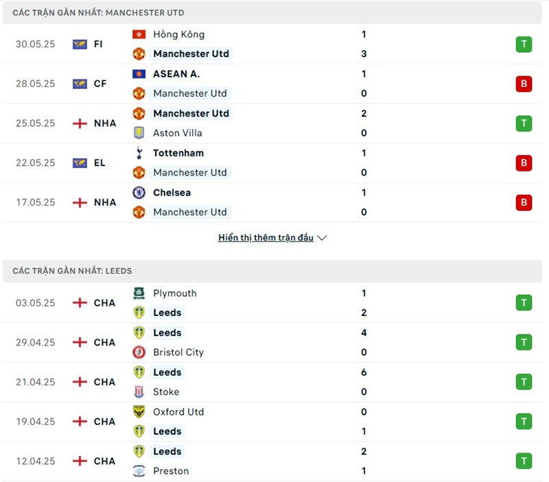Click the Preston club crest
Screen dimensions: 549x482
point(139,471)
